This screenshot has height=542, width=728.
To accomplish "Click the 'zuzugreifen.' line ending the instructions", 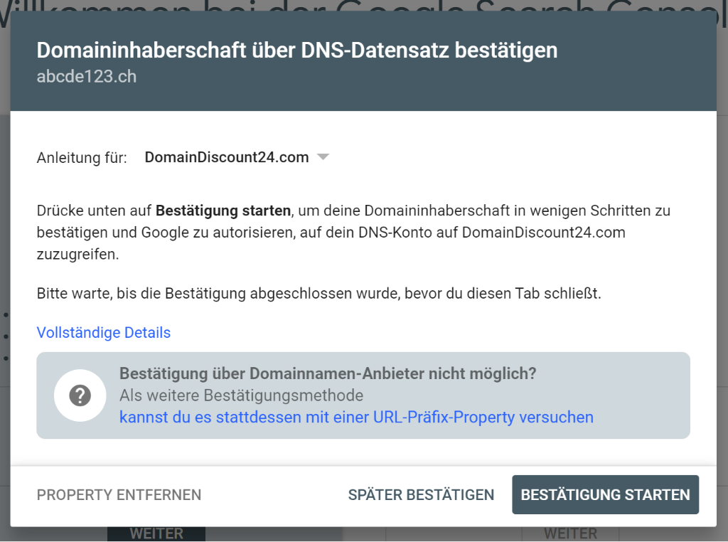I will click(x=77, y=255).
